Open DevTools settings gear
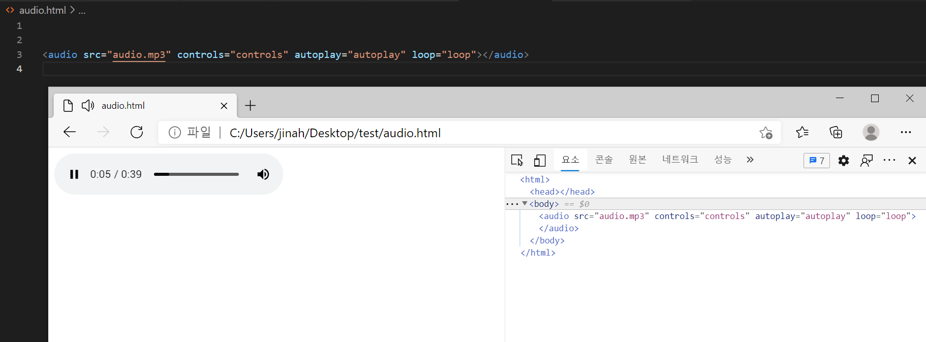 pos(844,161)
